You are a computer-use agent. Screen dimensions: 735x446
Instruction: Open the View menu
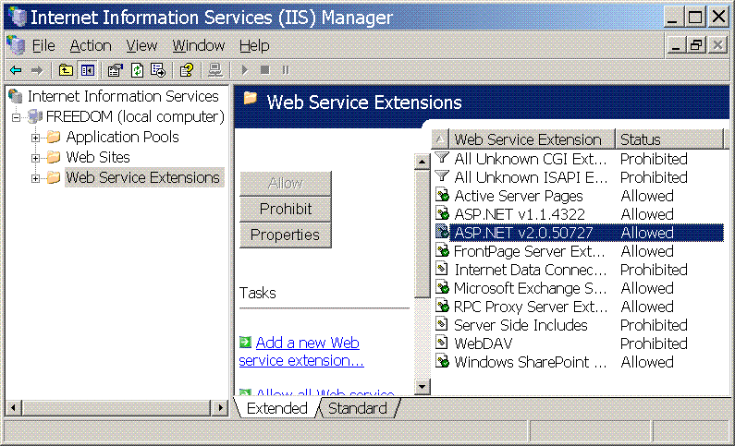coord(141,46)
